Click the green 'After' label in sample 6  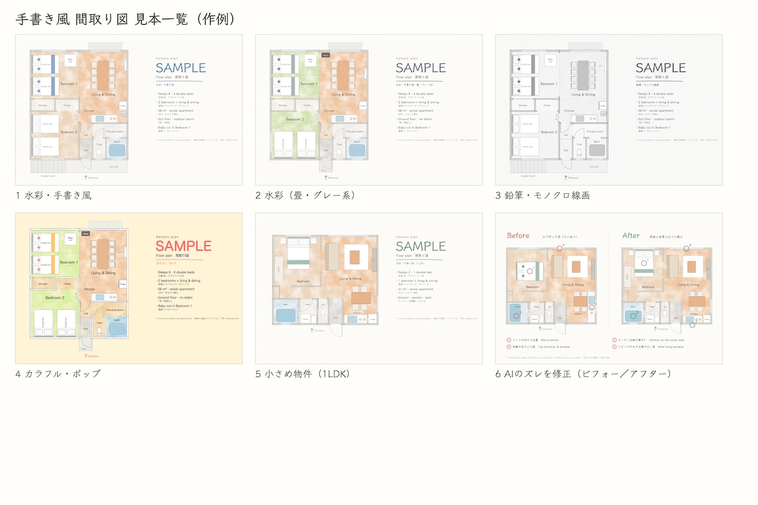click(631, 235)
